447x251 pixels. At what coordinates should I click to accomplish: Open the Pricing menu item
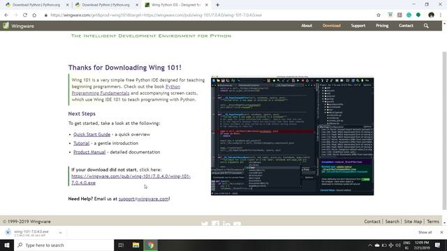point(382,26)
